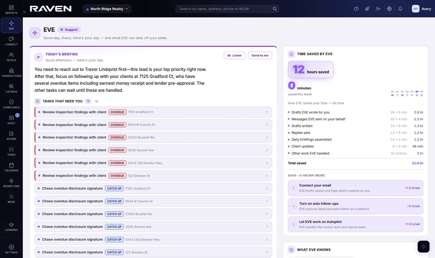This screenshot has height=258, width=435.
Task: Go to People in the sidebar
Action: click(11, 57)
